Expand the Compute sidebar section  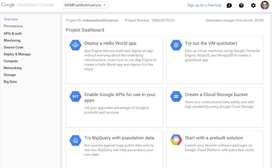point(11,61)
